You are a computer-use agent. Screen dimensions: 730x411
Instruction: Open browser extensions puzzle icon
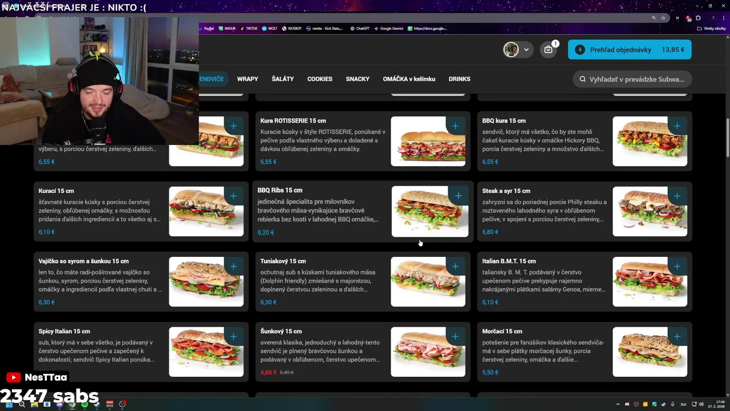[x=698, y=18]
